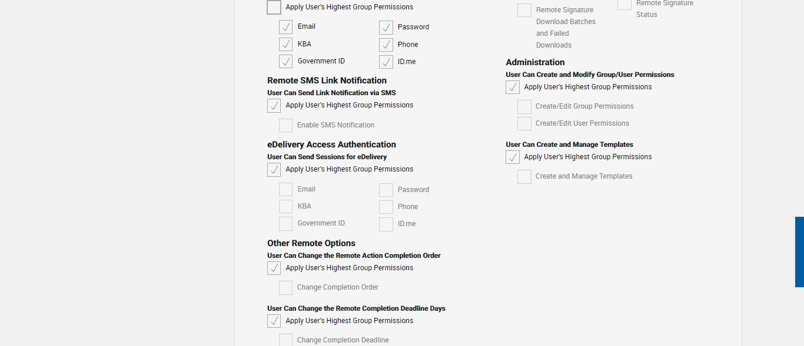
Task: Check Remote Signature Download Batches and Failed Downloads
Action: pyautogui.click(x=524, y=11)
